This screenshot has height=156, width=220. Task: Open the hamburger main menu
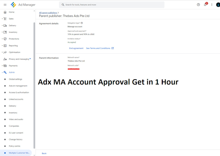pyautogui.click(x=5, y=5)
